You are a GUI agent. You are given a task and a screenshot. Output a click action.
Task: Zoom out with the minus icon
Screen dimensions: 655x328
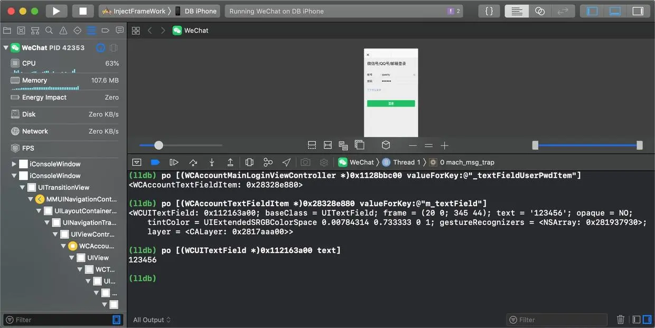pos(413,146)
